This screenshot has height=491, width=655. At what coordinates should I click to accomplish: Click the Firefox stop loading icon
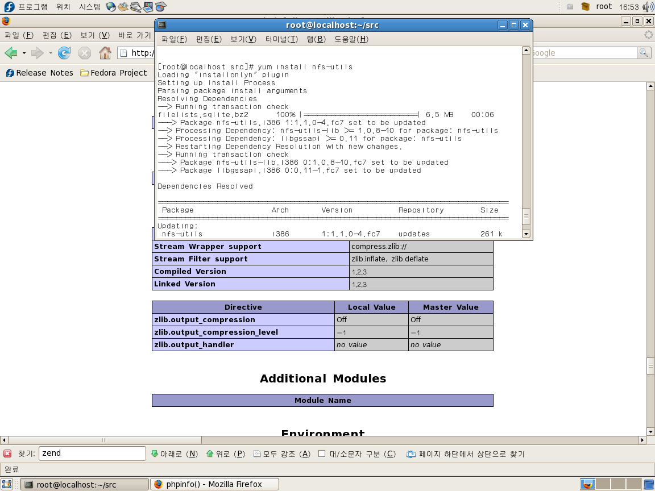click(x=85, y=53)
